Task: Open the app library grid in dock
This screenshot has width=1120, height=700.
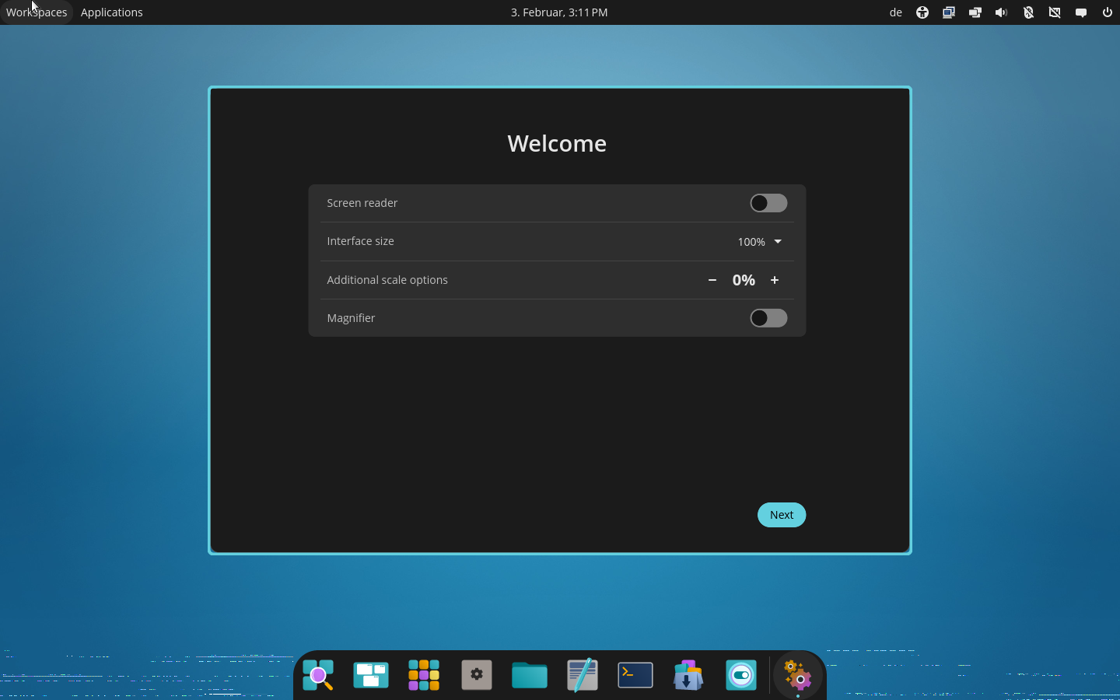Action: coord(424,675)
